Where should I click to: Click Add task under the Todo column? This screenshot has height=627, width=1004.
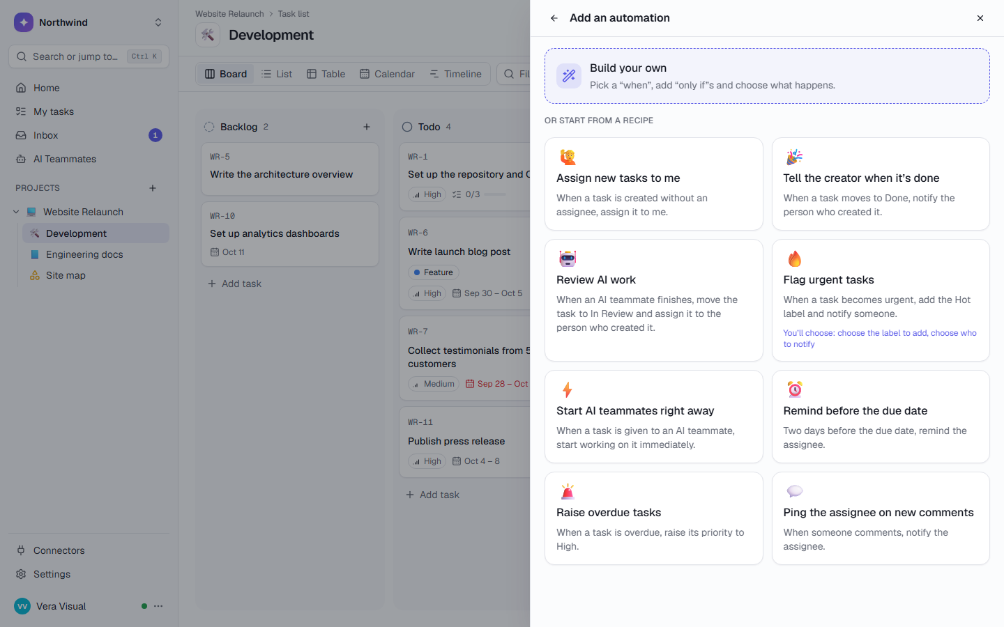point(433,495)
